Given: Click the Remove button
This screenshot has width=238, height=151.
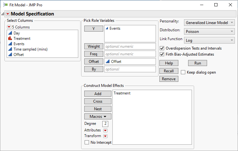Looking at the screenshot, I should point(169,79).
